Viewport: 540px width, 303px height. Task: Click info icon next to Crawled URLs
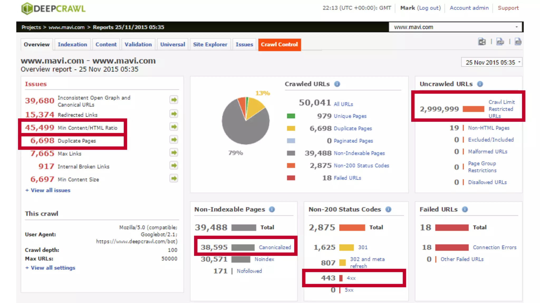(337, 84)
